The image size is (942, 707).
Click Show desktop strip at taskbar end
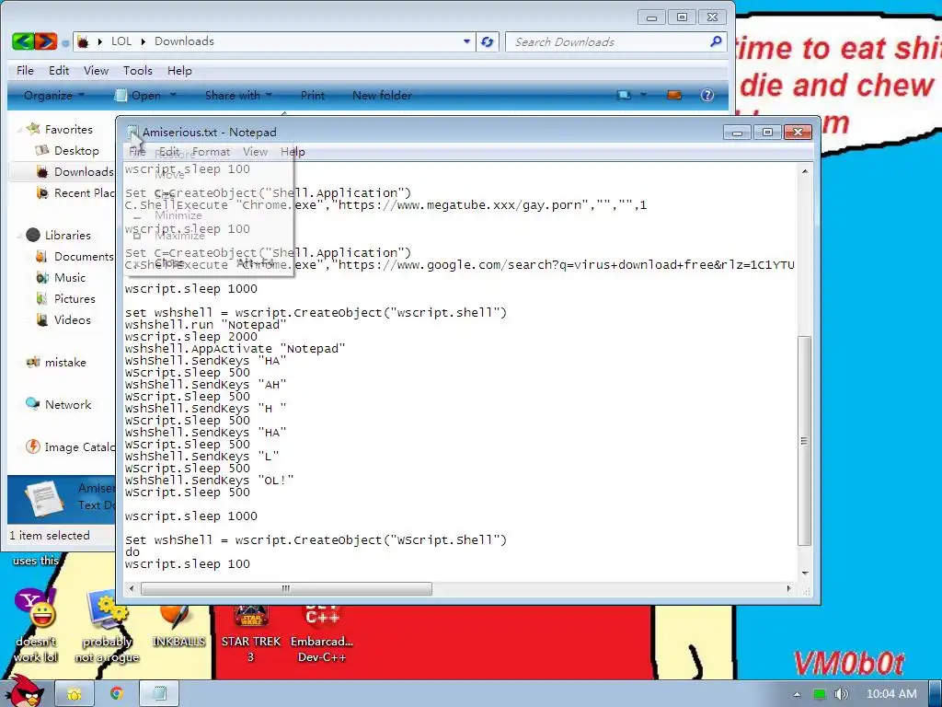coord(936,694)
